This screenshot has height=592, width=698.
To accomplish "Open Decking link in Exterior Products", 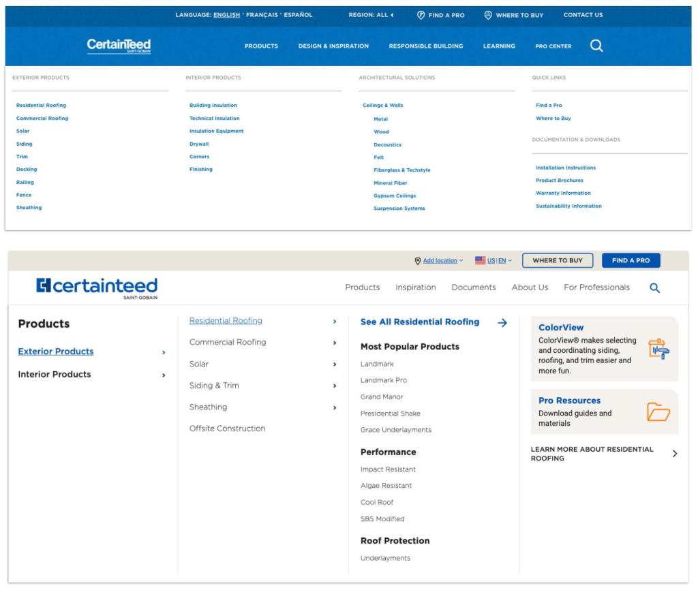I will click(x=27, y=170).
